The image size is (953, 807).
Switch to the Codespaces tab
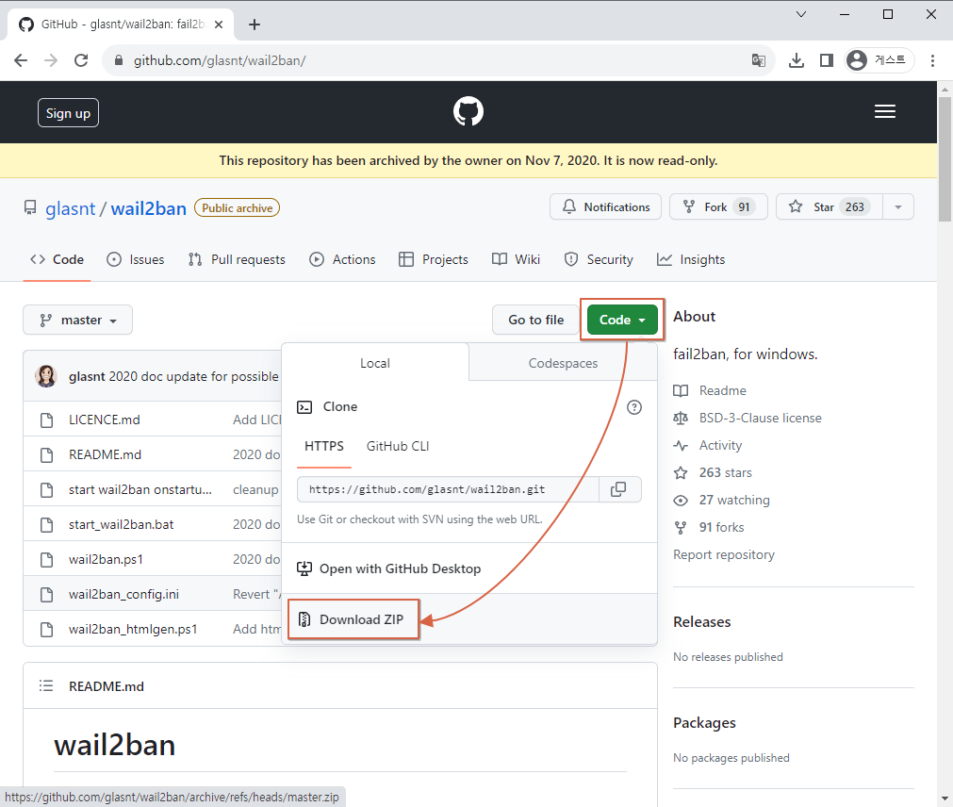click(x=563, y=363)
